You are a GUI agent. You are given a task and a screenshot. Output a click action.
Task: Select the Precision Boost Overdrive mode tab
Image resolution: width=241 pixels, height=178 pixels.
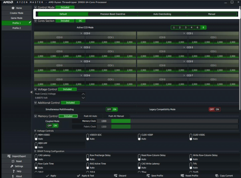113,14
